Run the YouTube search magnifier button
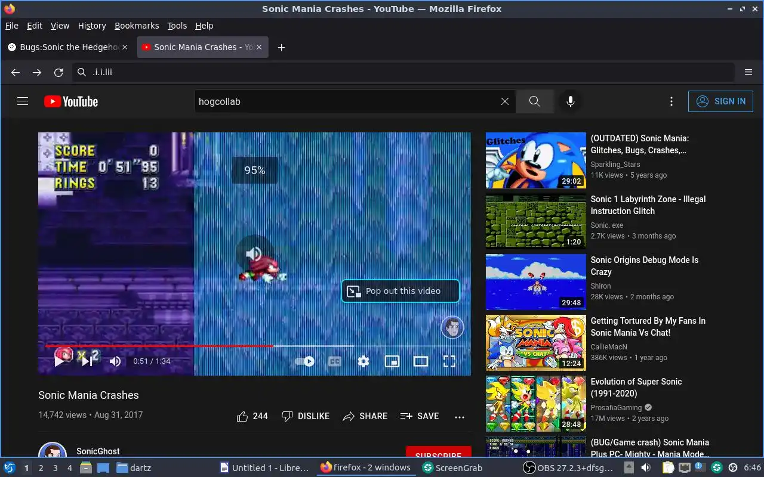 pos(535,101)
